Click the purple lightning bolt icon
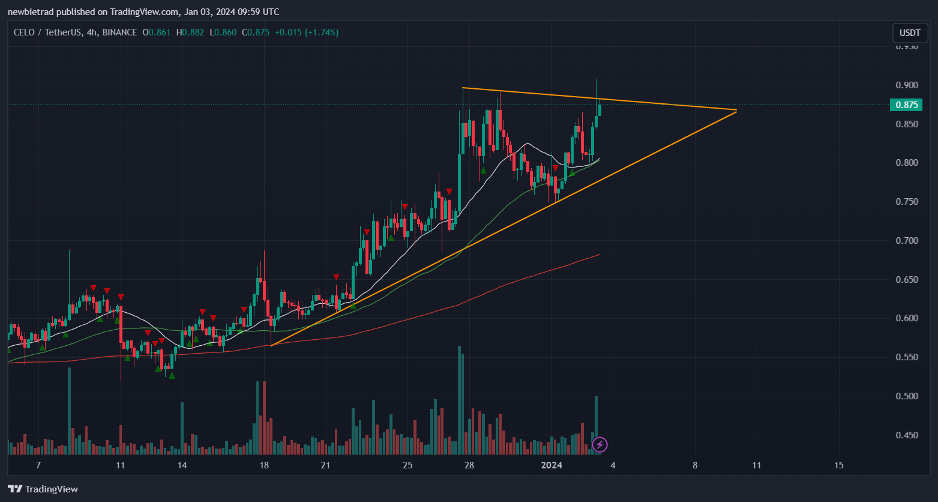This screenshot has width=938, height=502. [600, 445]
